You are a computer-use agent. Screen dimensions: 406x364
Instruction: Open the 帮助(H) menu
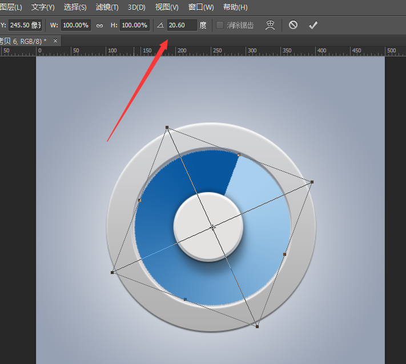235,7
